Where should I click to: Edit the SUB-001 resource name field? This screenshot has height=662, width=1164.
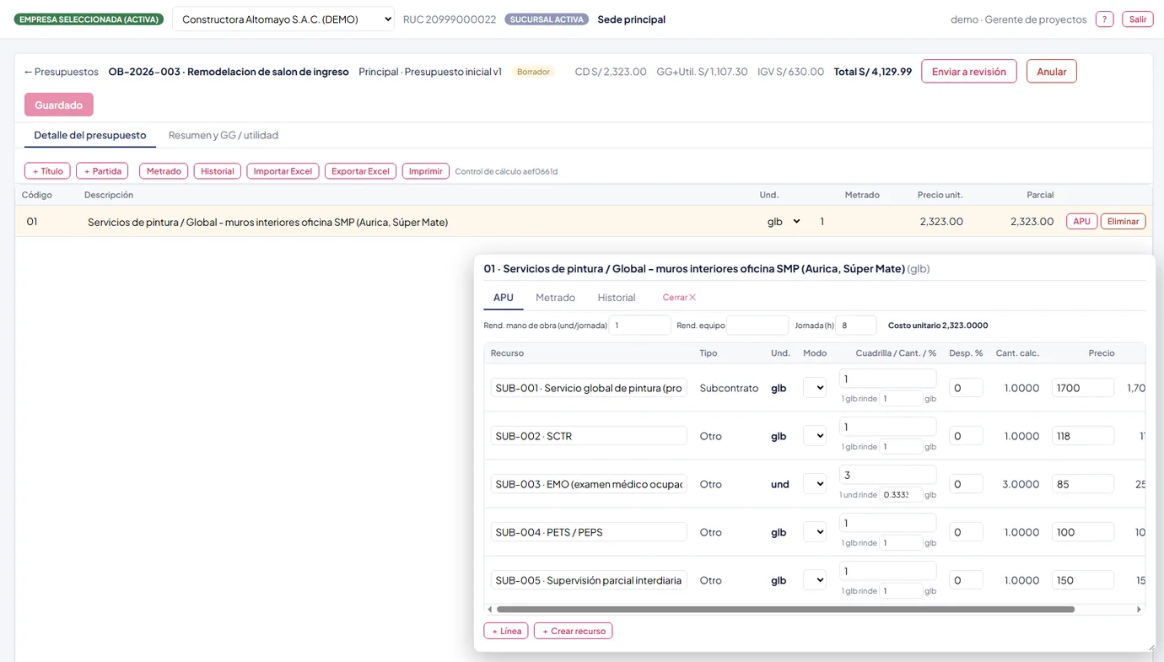589,388
